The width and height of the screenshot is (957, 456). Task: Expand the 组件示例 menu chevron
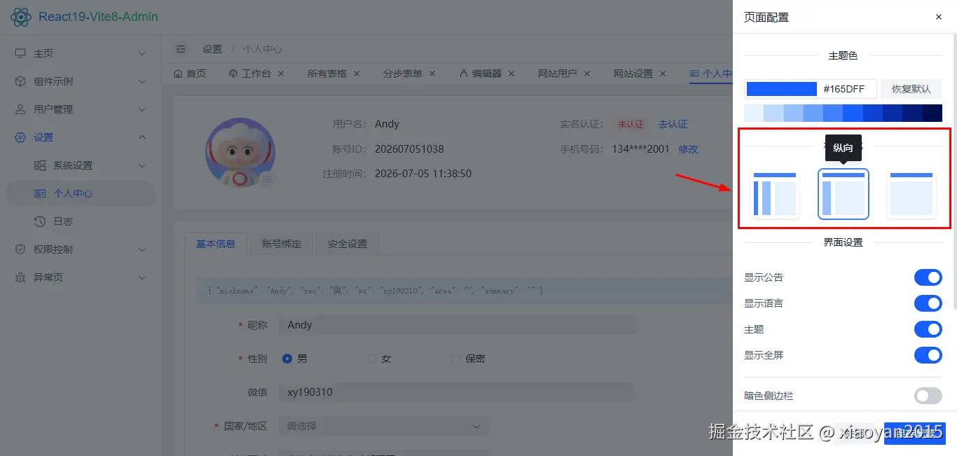[x=142, y=81]
